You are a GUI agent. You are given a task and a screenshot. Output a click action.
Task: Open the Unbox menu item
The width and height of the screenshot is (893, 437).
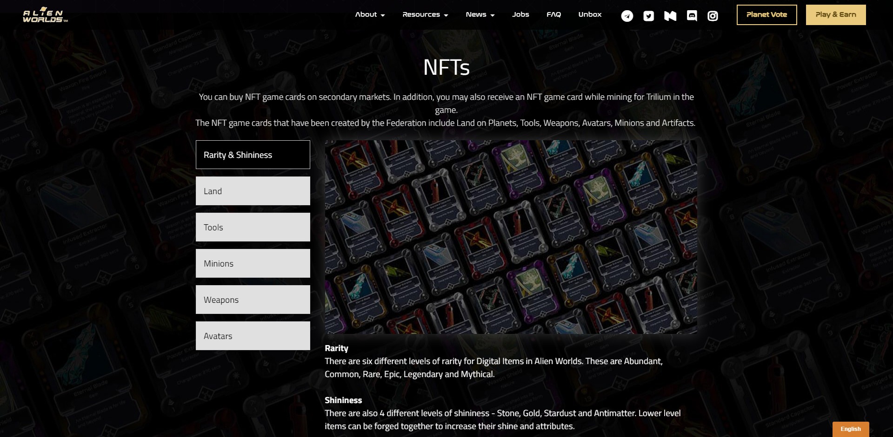pos(590,14)
